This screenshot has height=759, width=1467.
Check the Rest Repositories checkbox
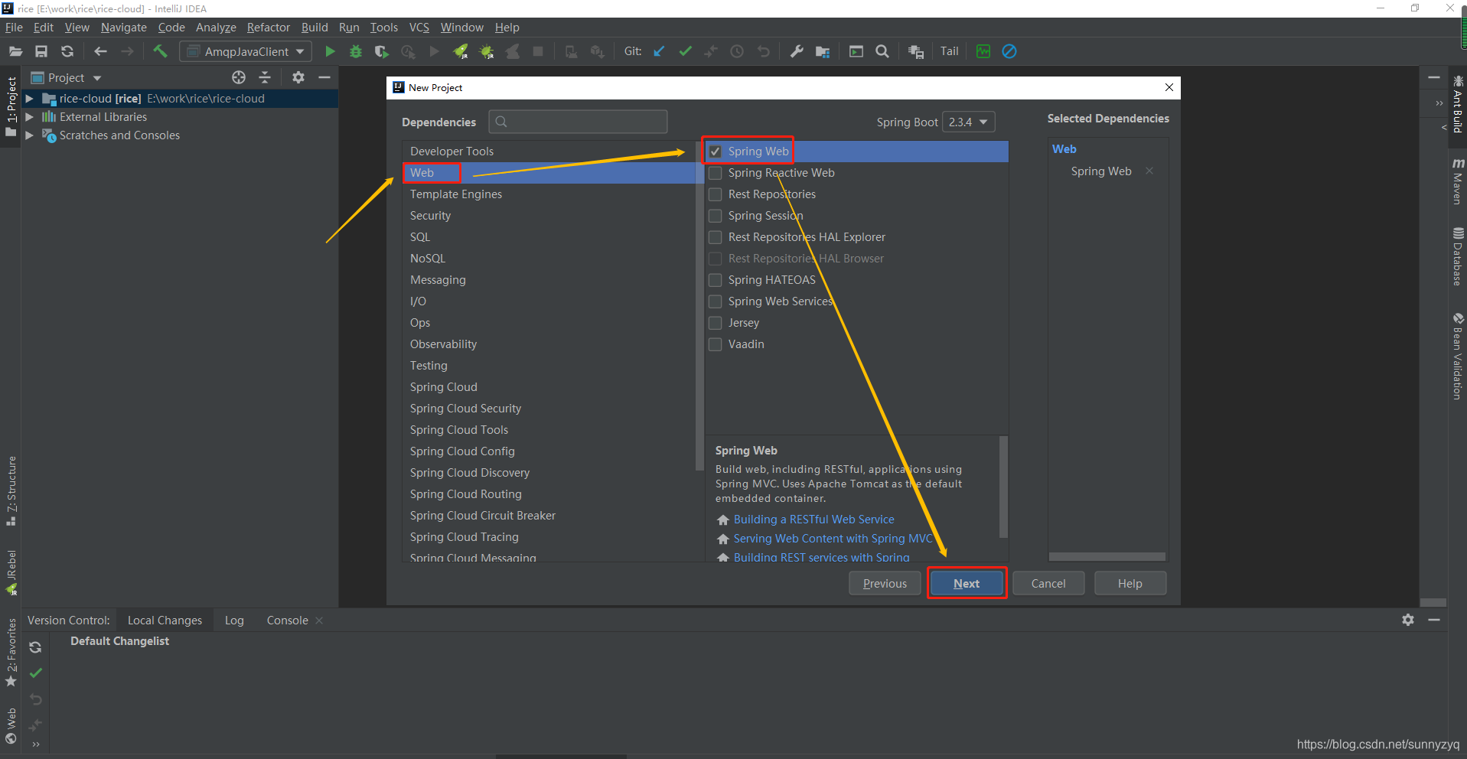716,194
